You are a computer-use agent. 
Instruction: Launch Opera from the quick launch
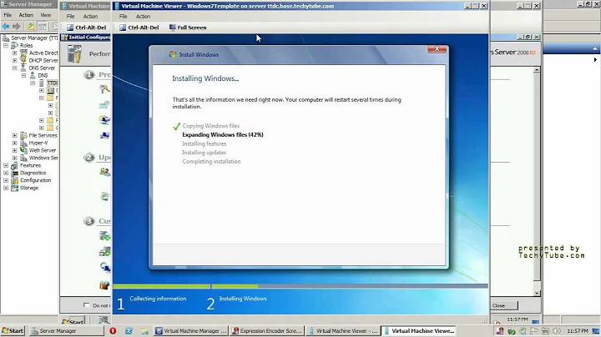click(x=113, y=331)
